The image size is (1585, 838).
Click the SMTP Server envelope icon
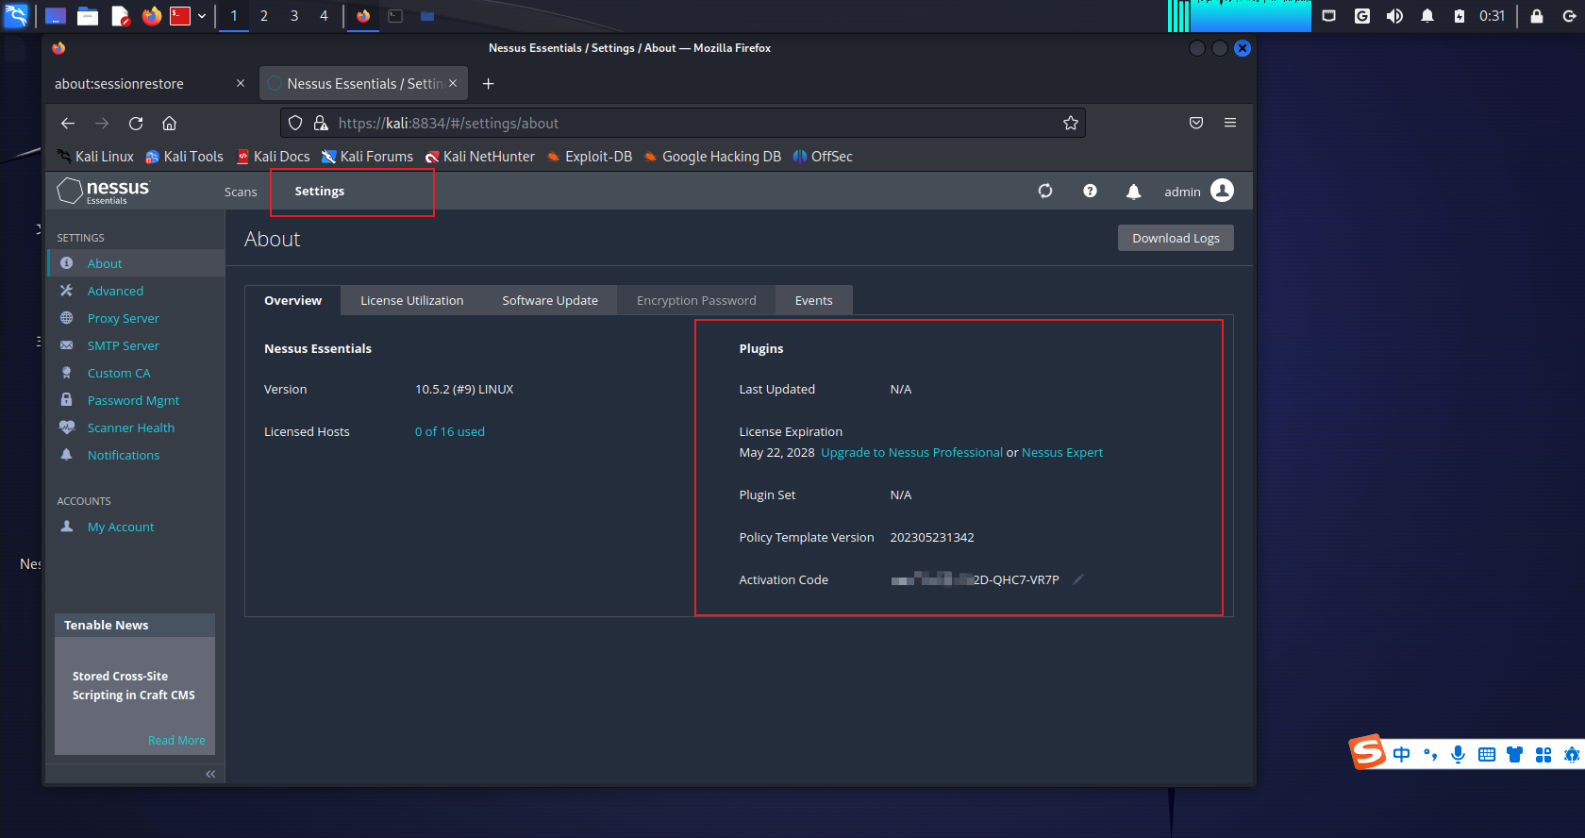pyautogui.click(x=67, y=345)
